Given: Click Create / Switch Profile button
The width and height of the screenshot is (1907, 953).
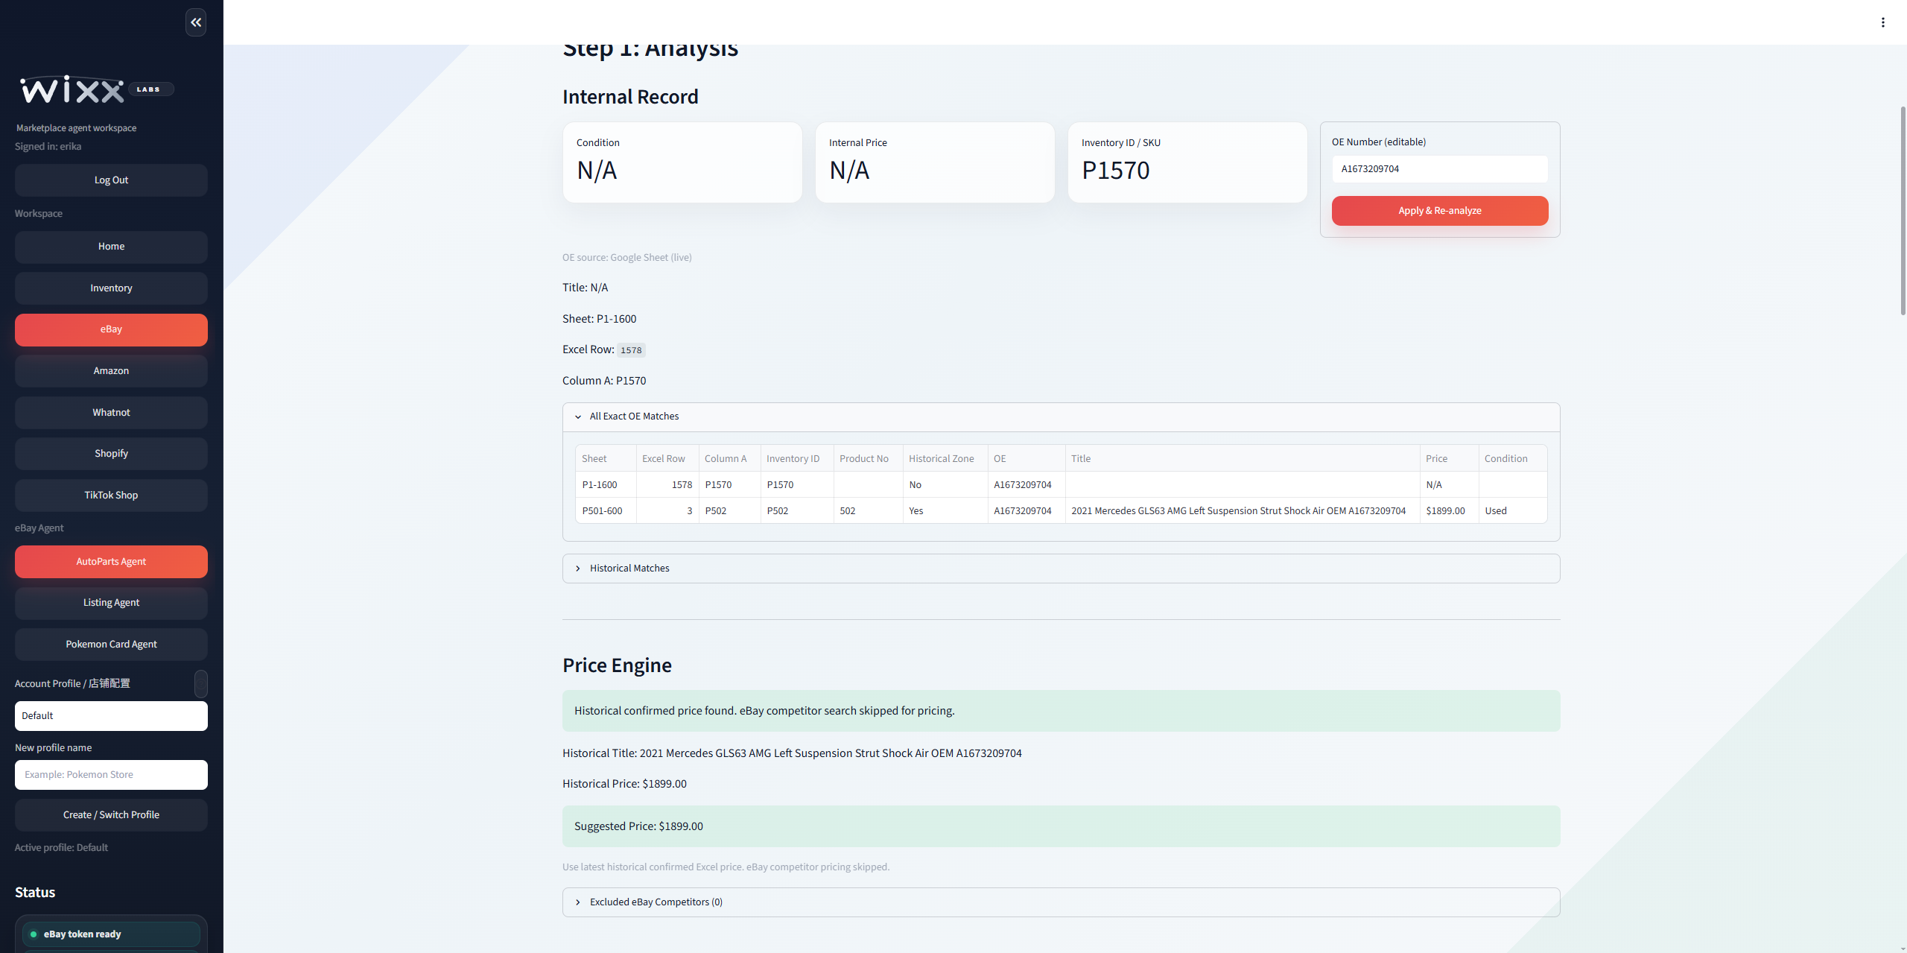Looking at the screenshot, I should (111, 815).
